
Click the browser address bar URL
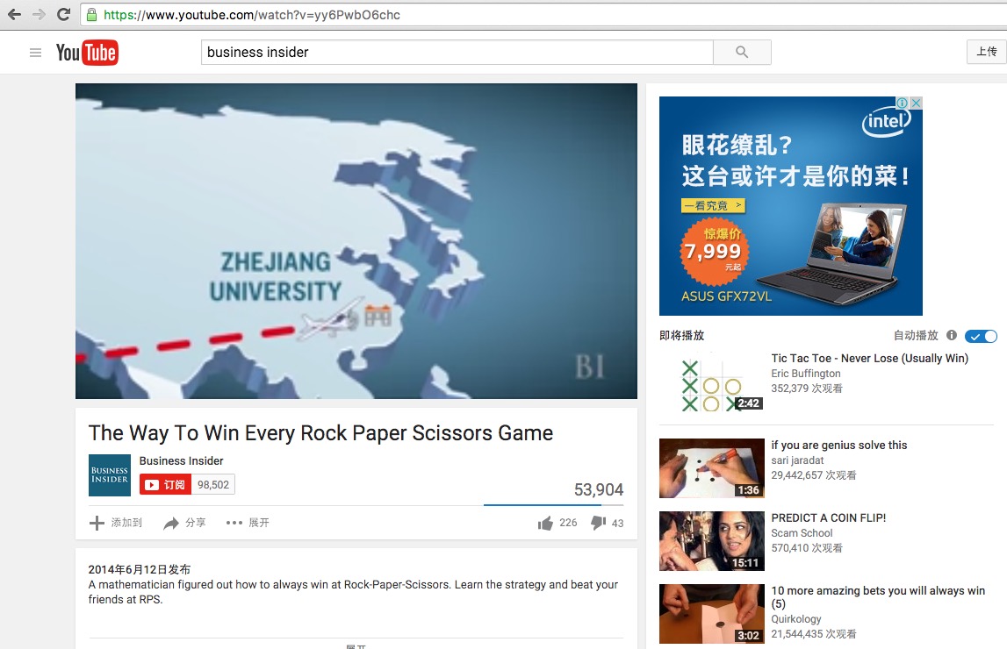252,15
